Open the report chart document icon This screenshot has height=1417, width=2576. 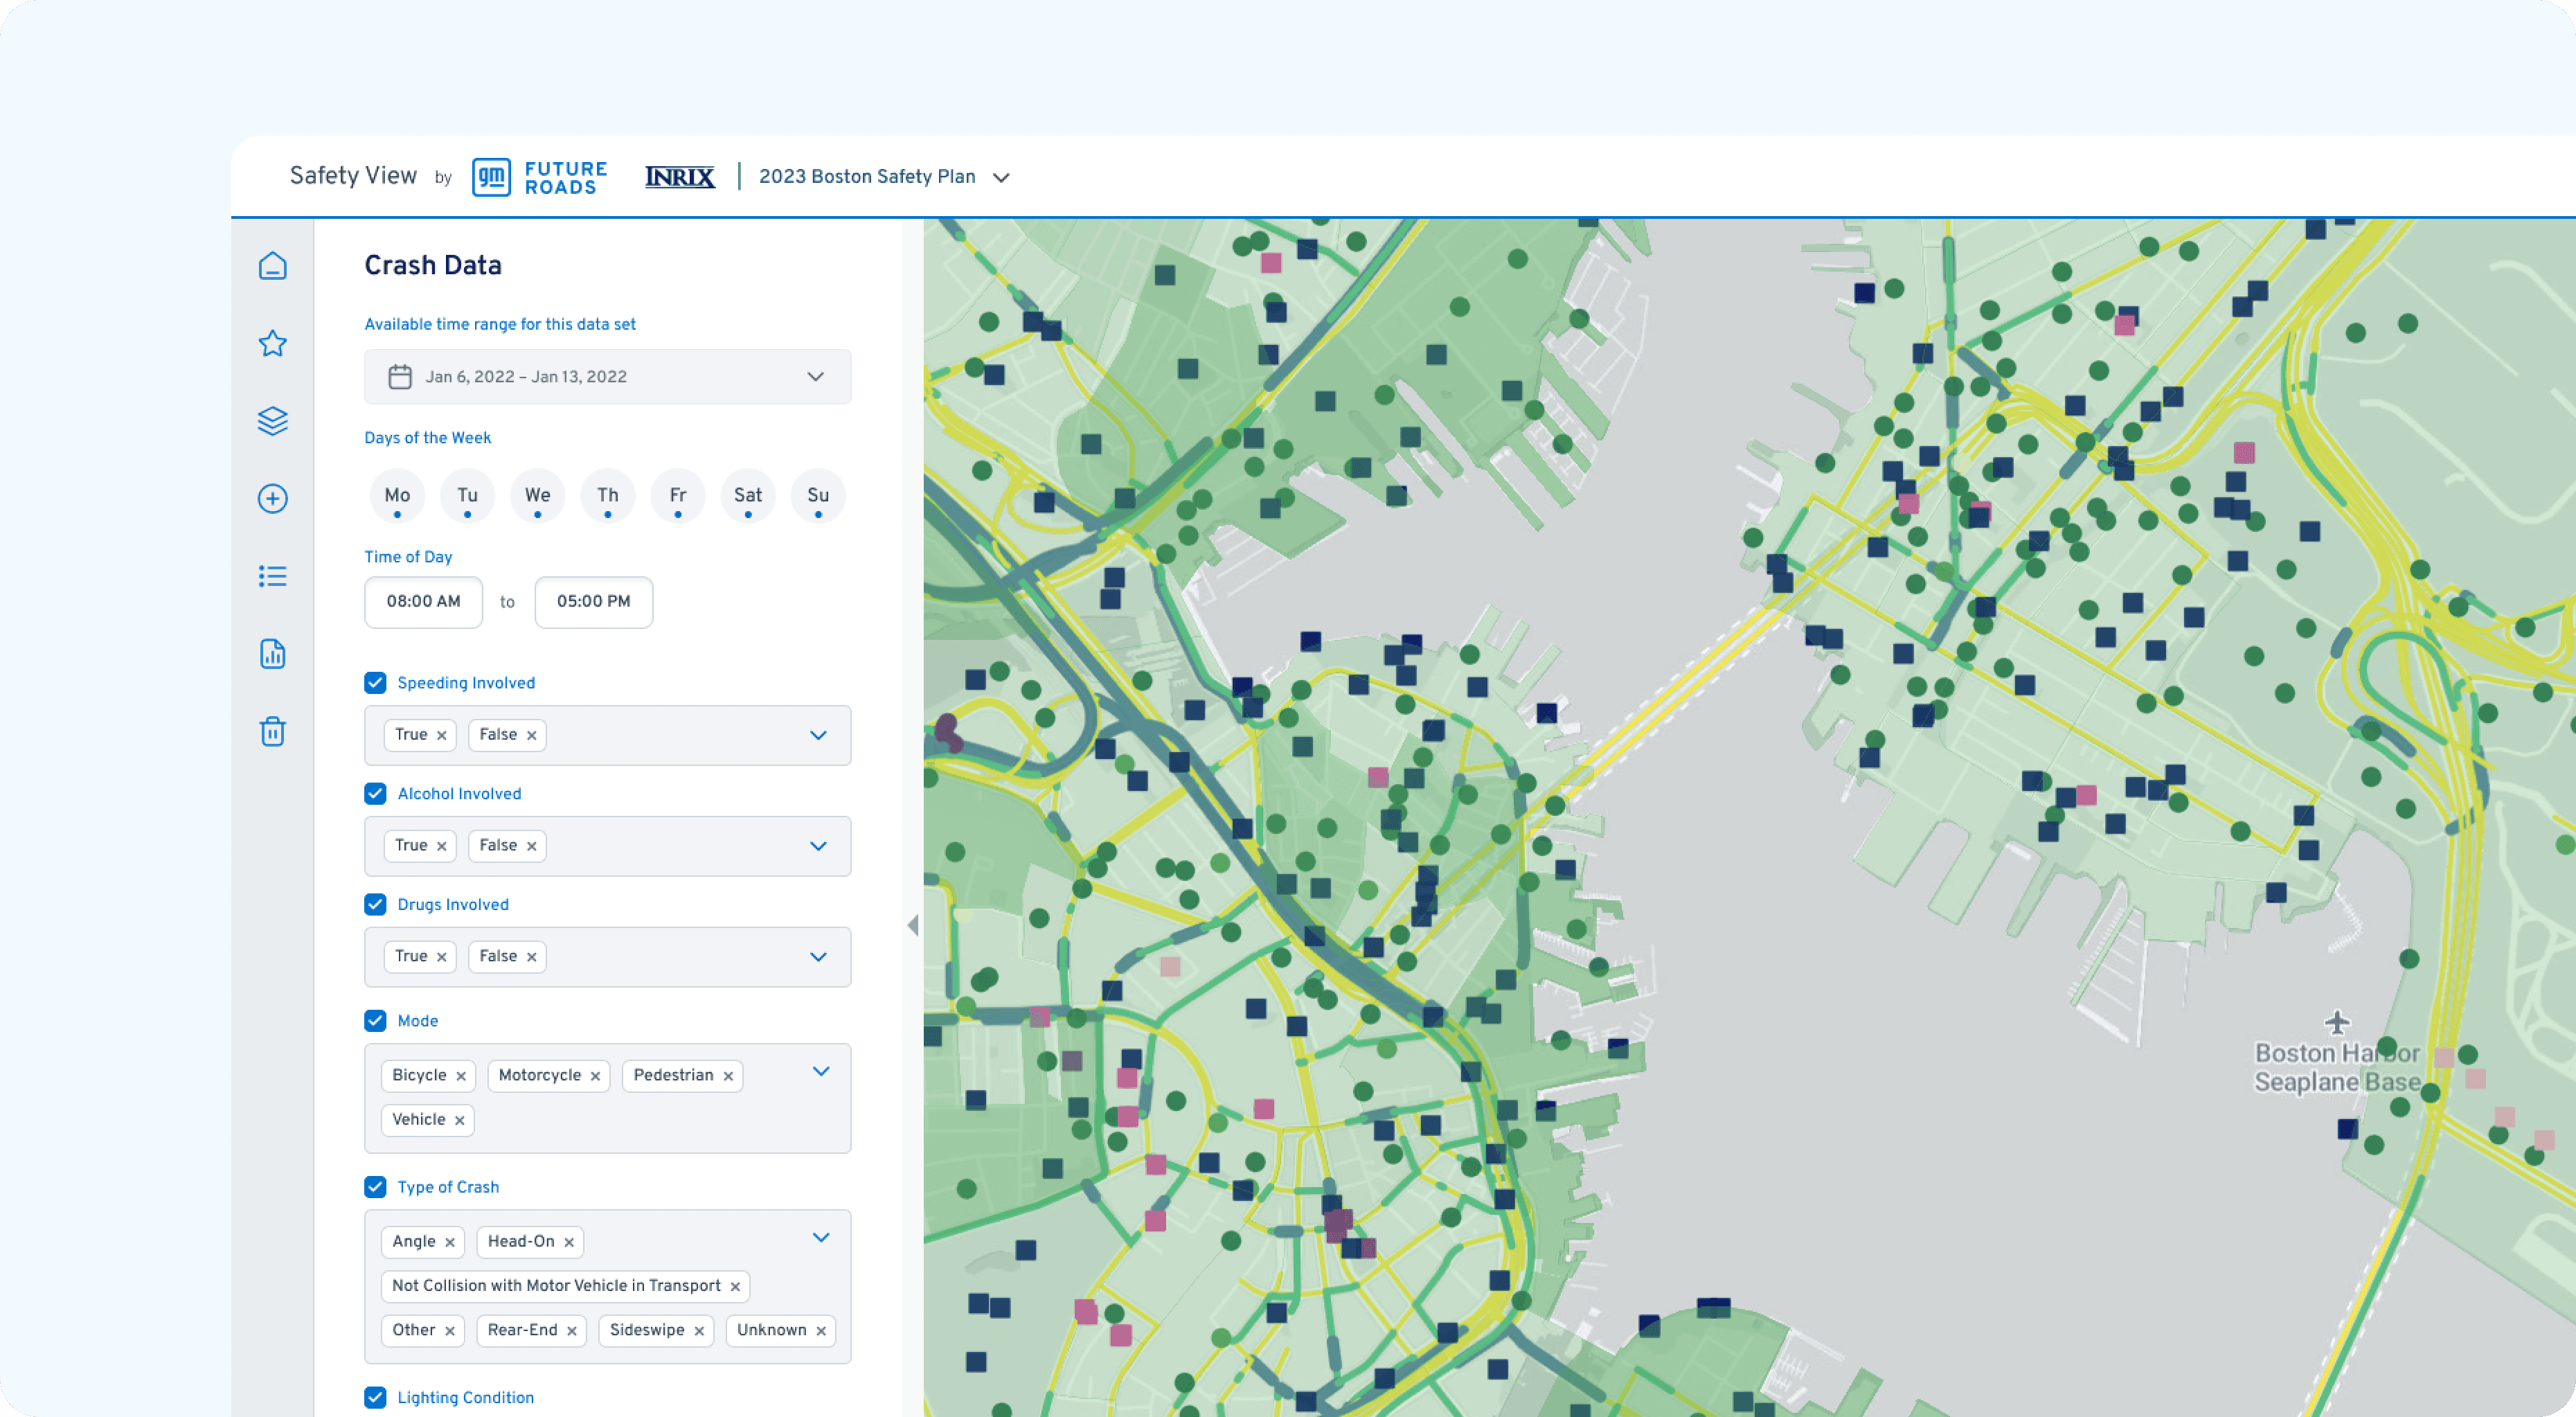(x=272, y=654)
